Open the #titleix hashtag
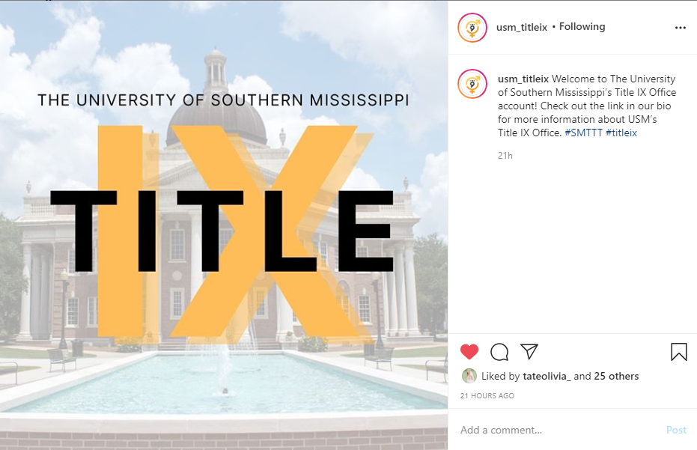The width and height of the screenshot is (697, 450). (x=621, y=133)
